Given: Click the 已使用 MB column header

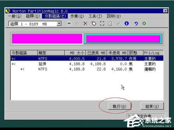Looking at the screenshot, I should (96, 53).
